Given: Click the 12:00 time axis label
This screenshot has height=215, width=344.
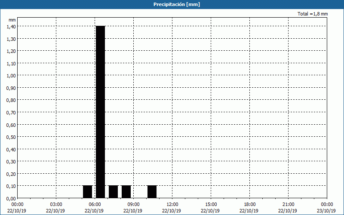Looking at the screenshot, I should point(172,205).
